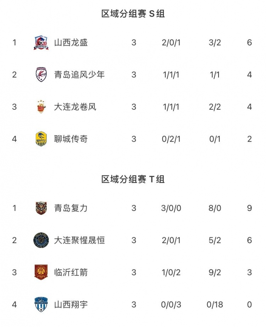The width and height of the screenshot is (266, 327).
Task: Click the 临沂红箭 team name
Action: click(x=71, y=272)
